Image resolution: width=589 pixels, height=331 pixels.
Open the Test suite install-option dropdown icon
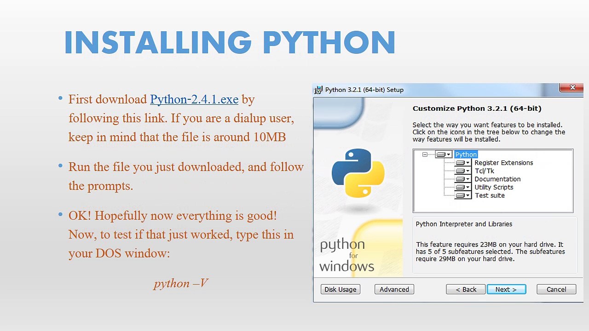click(x=463, y=195)
